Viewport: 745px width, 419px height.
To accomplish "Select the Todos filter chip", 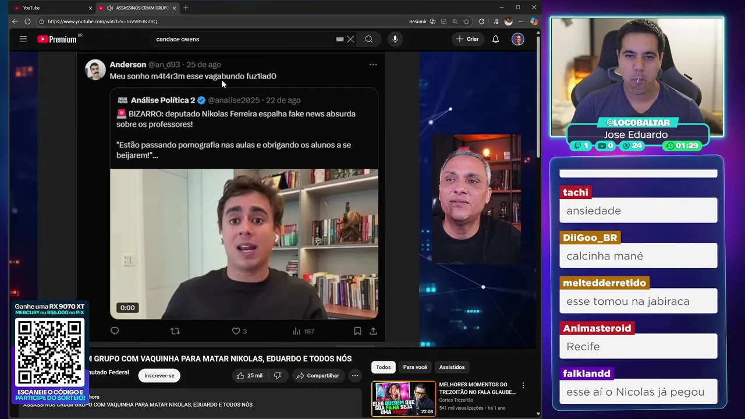I will click(x=384, y=367).
